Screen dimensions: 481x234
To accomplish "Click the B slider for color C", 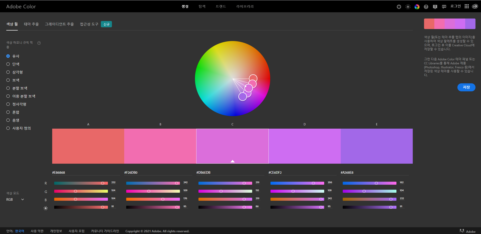I will tap(225, 199).
